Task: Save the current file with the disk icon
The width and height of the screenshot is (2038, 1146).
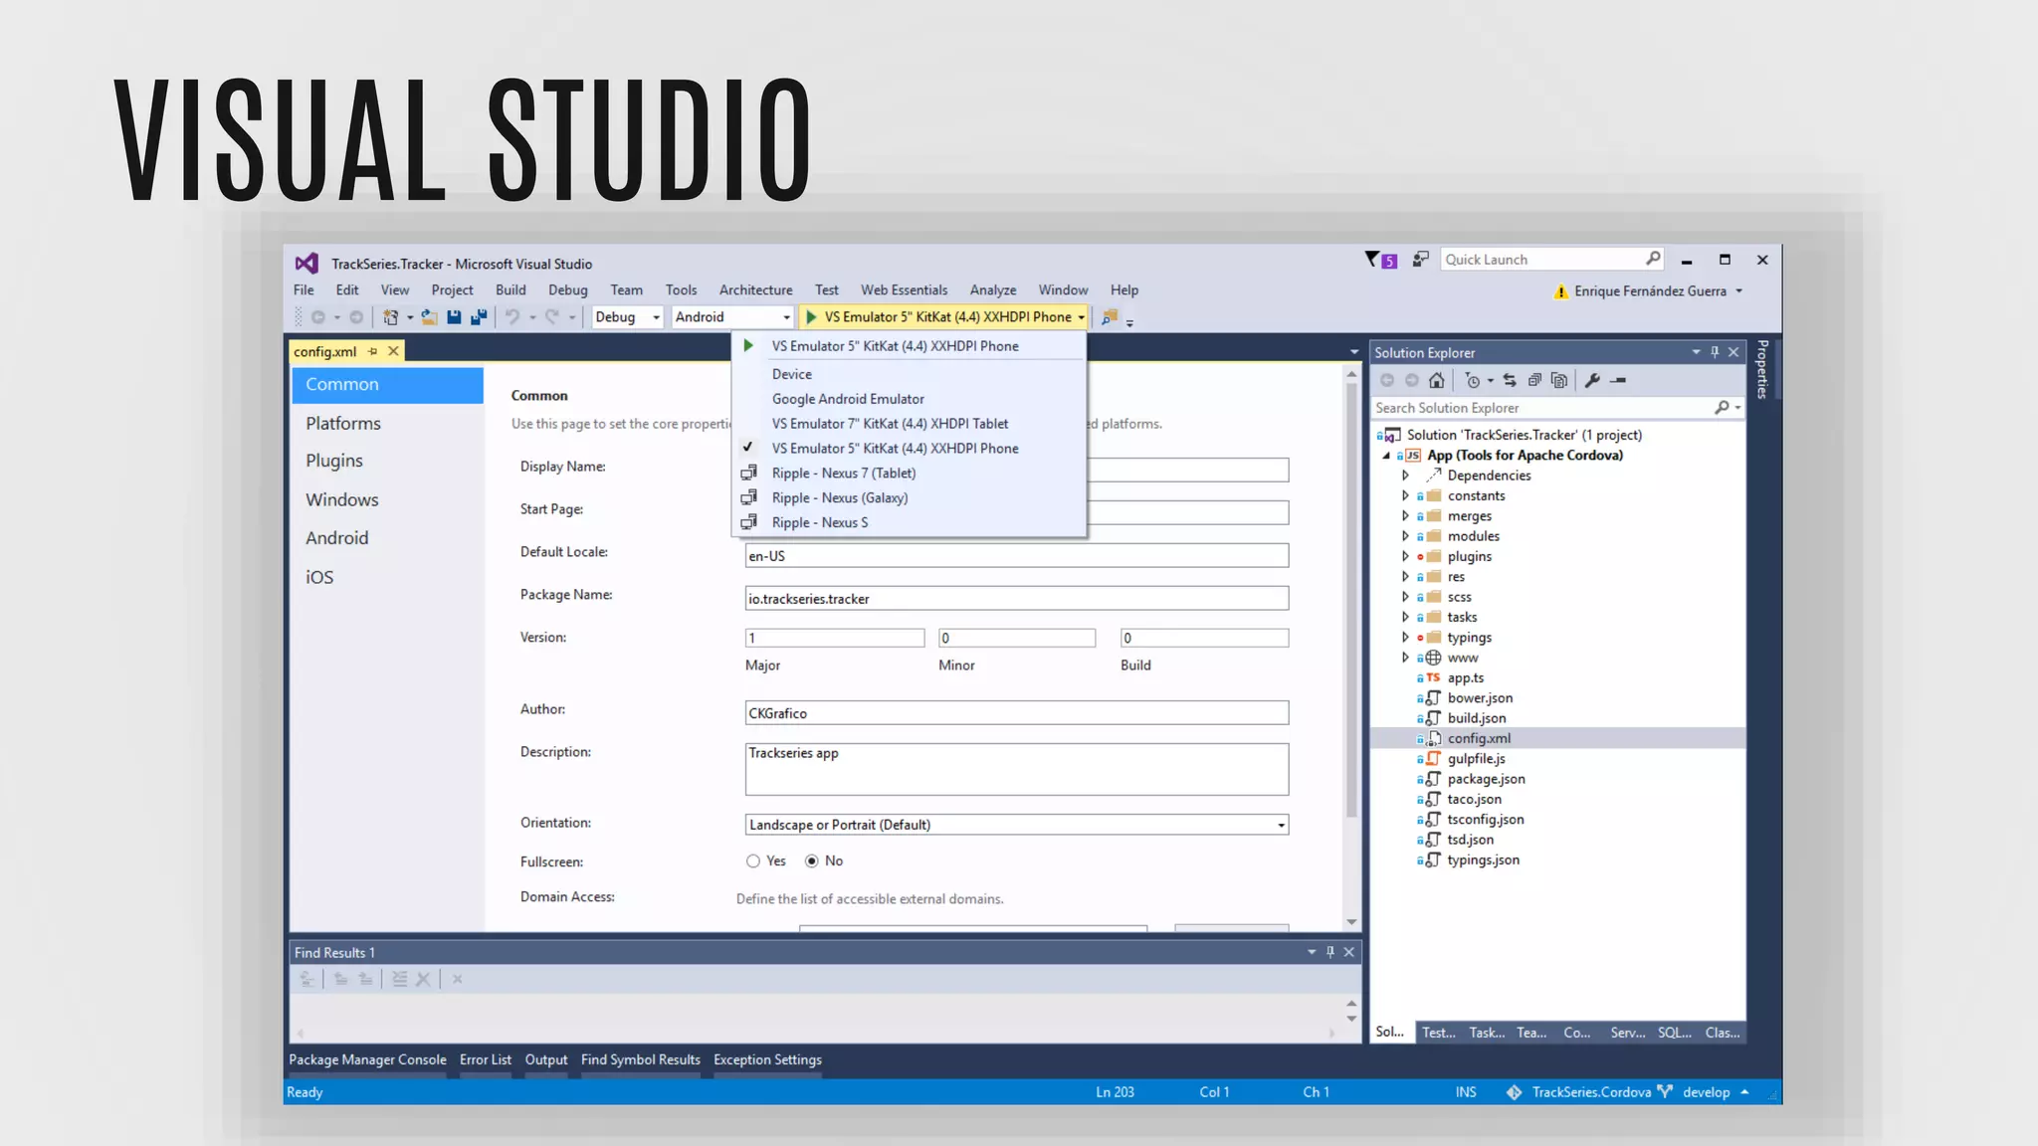Action: (454, 317)
